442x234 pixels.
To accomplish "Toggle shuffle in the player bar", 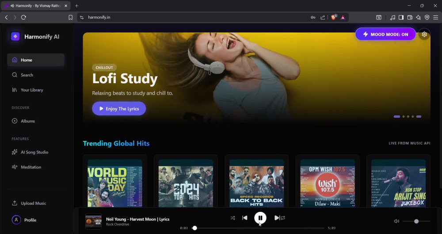I will tap(232, 218).
